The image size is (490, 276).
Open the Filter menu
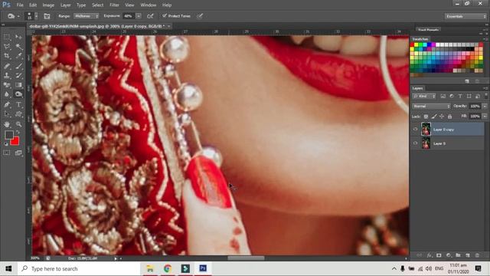click(114, 5)
